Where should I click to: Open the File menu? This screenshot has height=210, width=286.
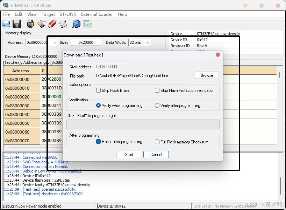[7, 14]
